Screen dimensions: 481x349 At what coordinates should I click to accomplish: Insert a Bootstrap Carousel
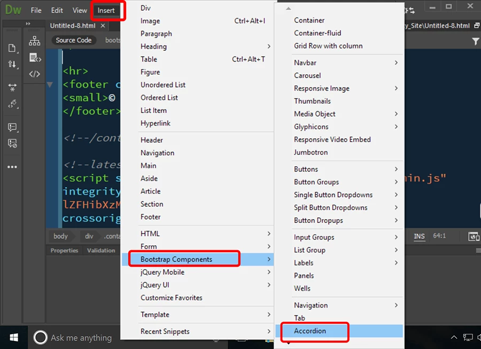click(x=339, y=76)
